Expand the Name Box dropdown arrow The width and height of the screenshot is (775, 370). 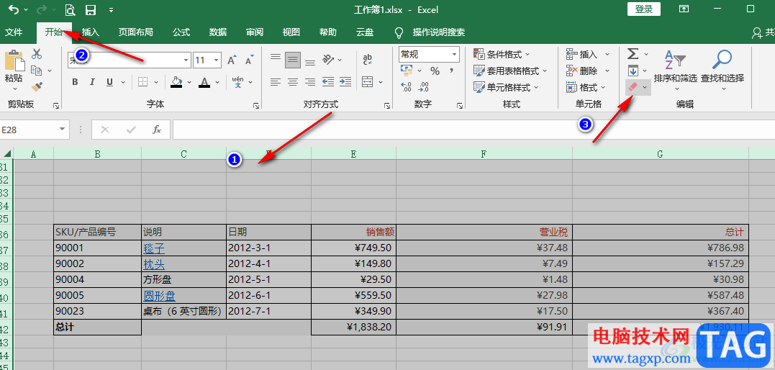(x=63, y=130)
